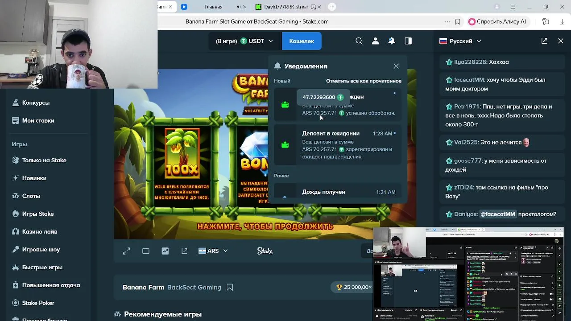Click the @facecatMM mention in chat
The height and width of the screenshot is (321, 571).
pyautogui.click(x=498, y=214)
